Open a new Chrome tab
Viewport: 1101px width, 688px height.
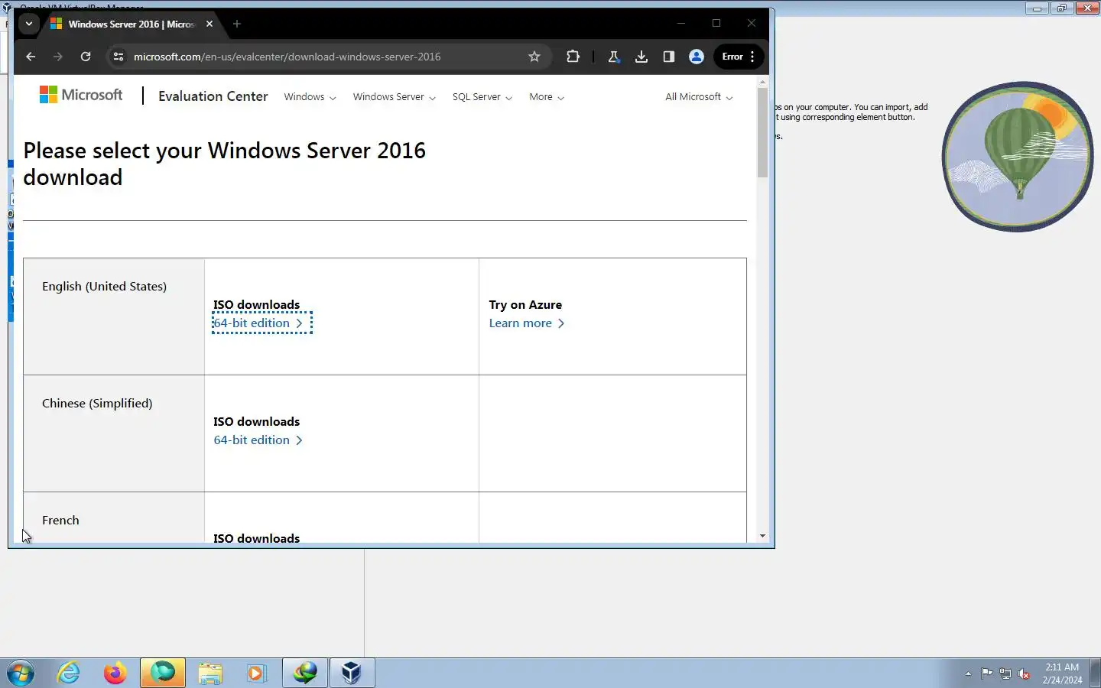point(237,24)
